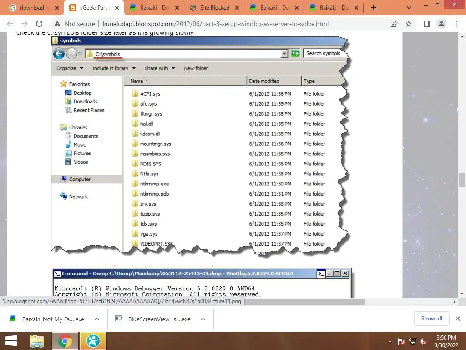Reload the page in Chrome
The height and width of the screenshot is (350, 466).
(x=39, y=24)
